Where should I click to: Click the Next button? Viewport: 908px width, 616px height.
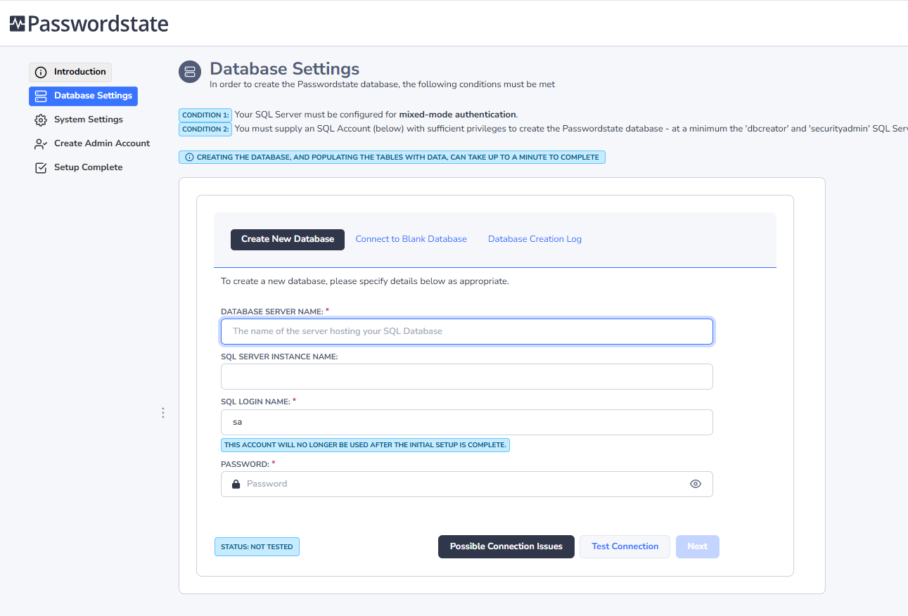coord(698,546)
